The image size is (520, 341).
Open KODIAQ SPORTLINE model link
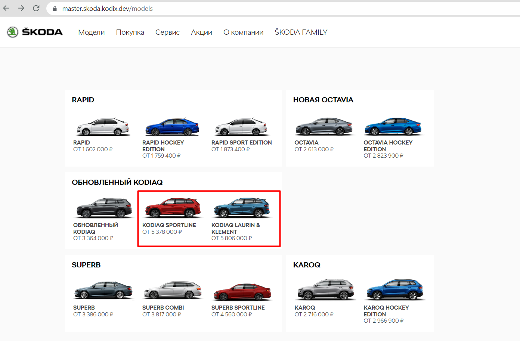coord(169,225)
